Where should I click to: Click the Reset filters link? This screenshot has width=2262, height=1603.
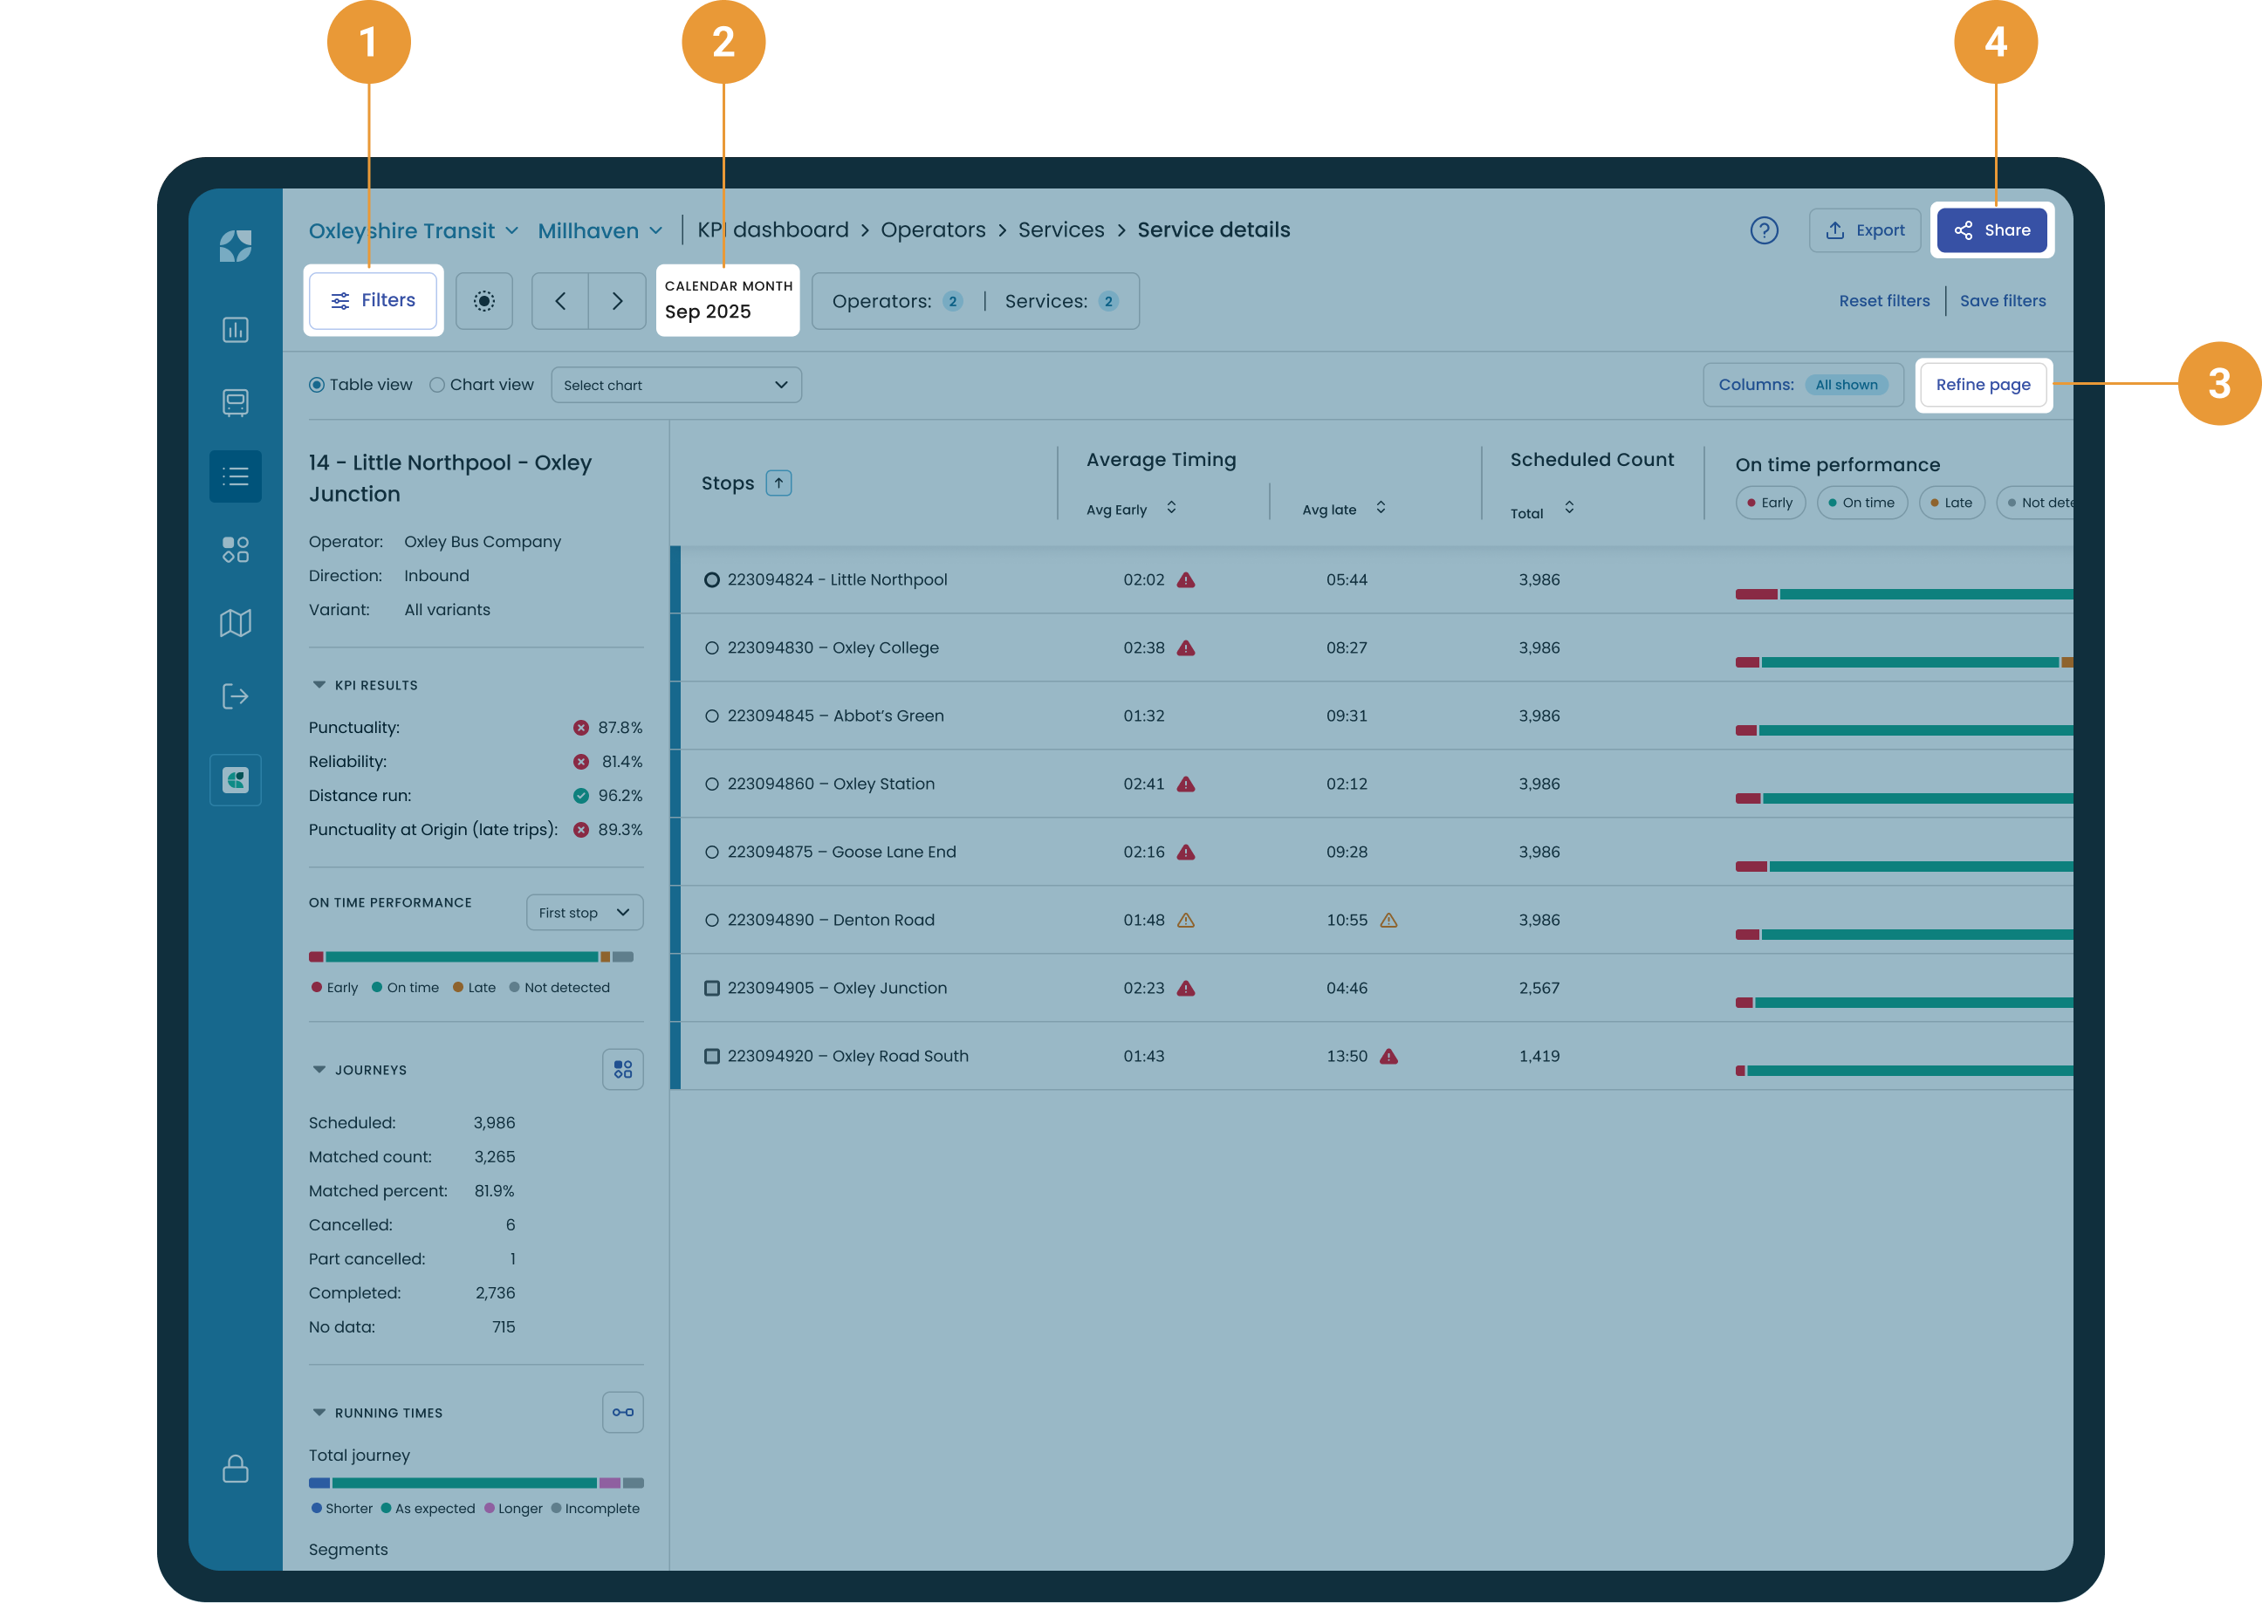point(1884,301)
